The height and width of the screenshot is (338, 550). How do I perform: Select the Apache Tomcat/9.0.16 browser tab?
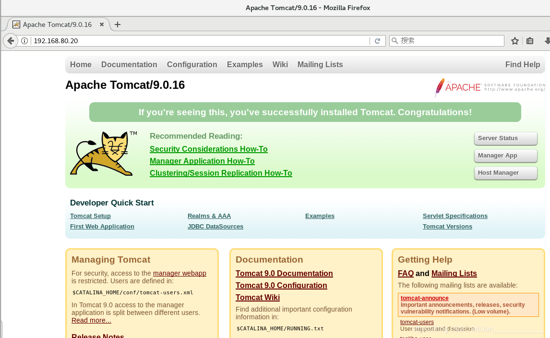(58, 24)
